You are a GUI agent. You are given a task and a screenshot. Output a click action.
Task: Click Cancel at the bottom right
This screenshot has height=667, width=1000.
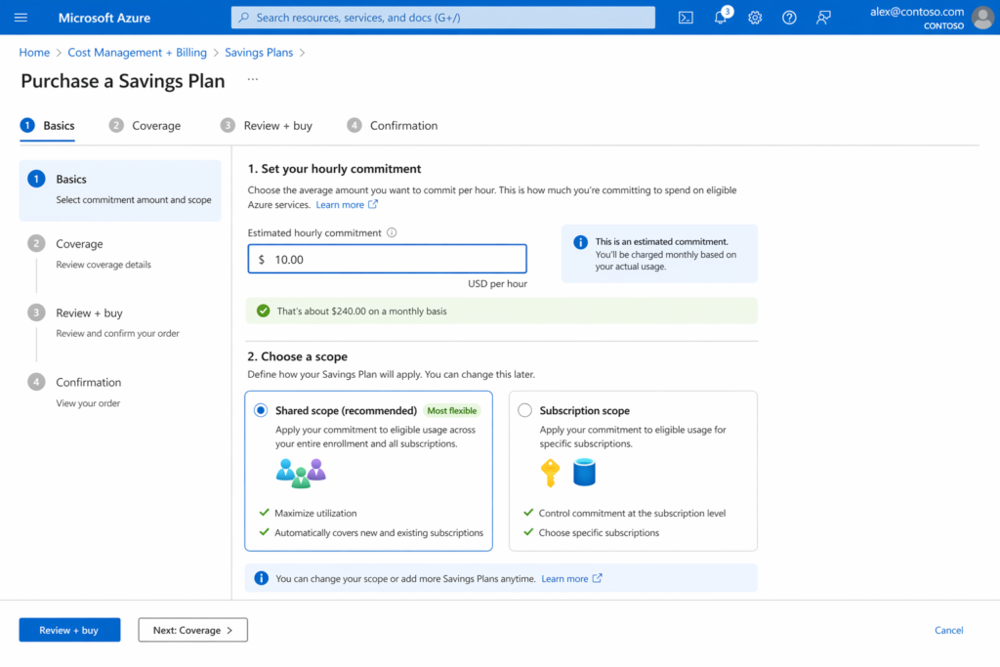[x=948, y=630]
